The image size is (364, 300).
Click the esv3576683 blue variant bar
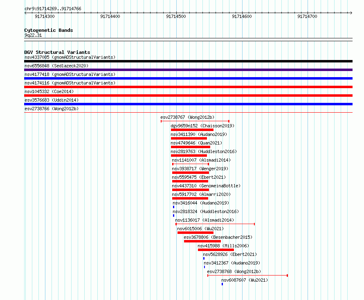click(x=188, y=104)
